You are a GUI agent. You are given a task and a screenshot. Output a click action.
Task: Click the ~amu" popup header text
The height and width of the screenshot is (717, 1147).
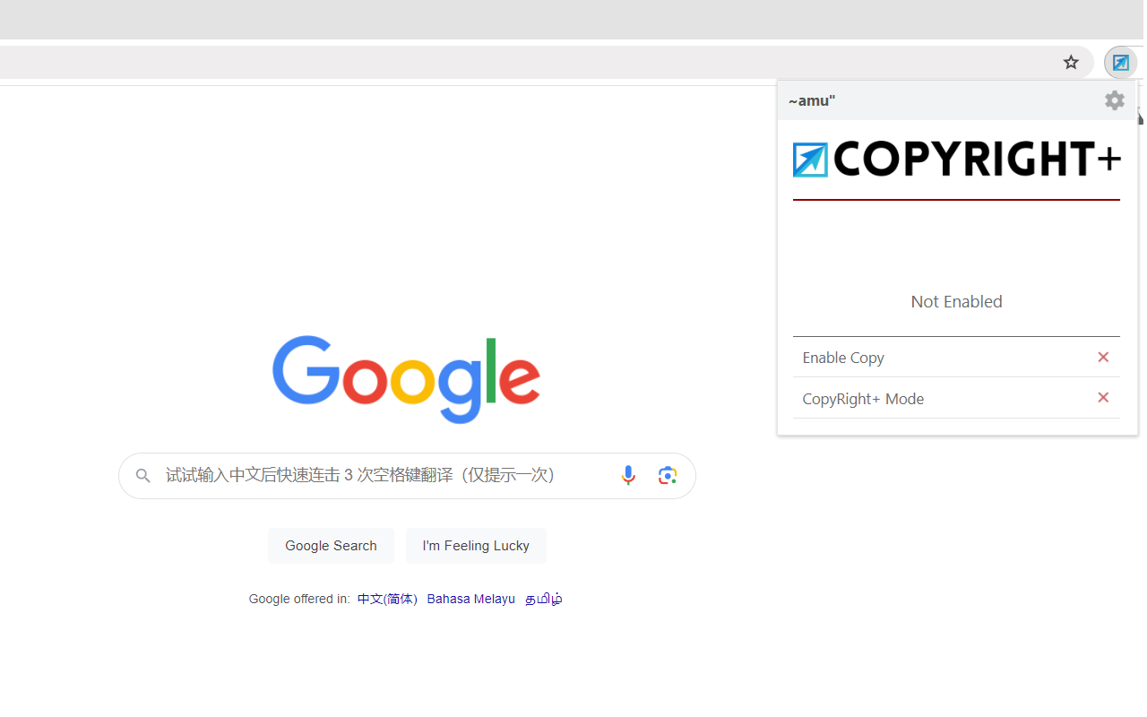tap(812, 100)
